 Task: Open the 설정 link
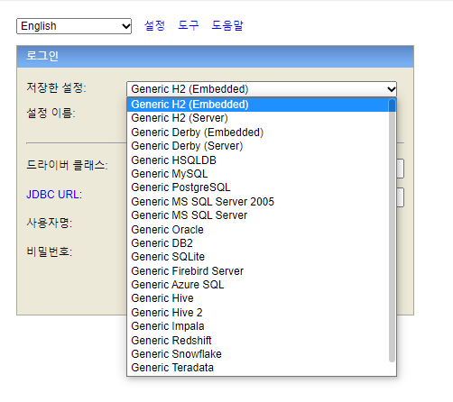click(154, 25)
